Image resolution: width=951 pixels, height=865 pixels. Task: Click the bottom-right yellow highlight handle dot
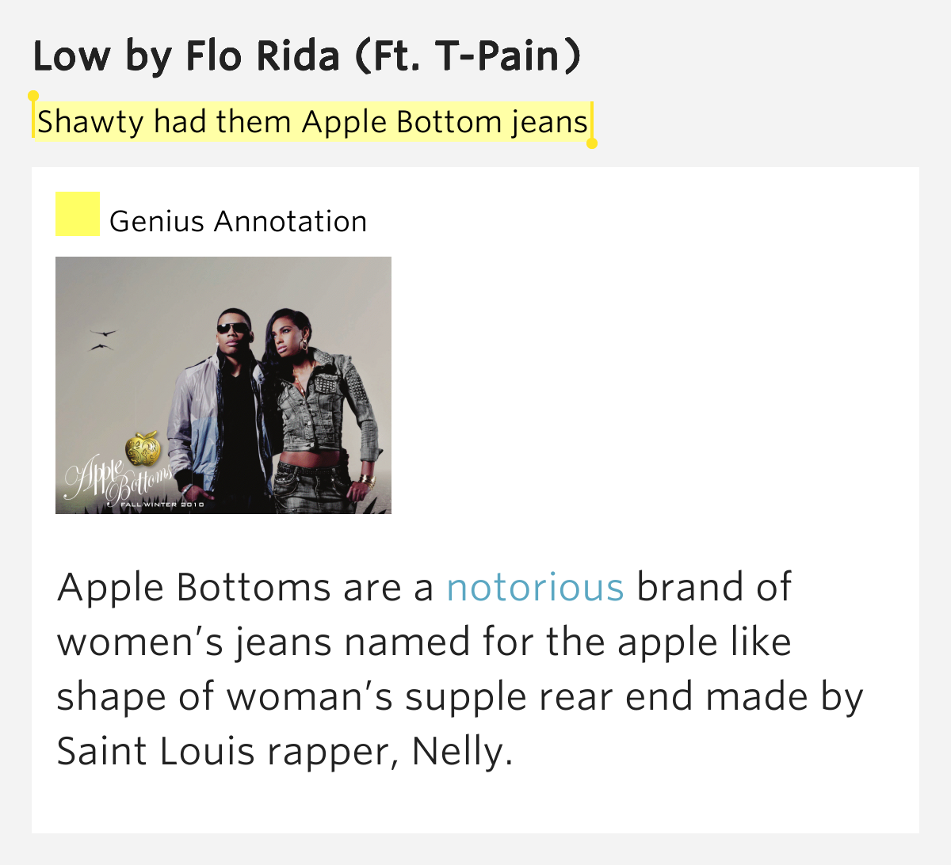[591, 143]
